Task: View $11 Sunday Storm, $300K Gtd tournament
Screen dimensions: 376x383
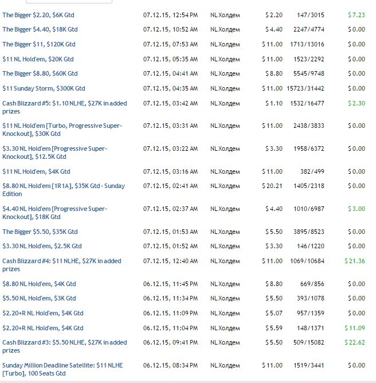Action: click(44, 88)
